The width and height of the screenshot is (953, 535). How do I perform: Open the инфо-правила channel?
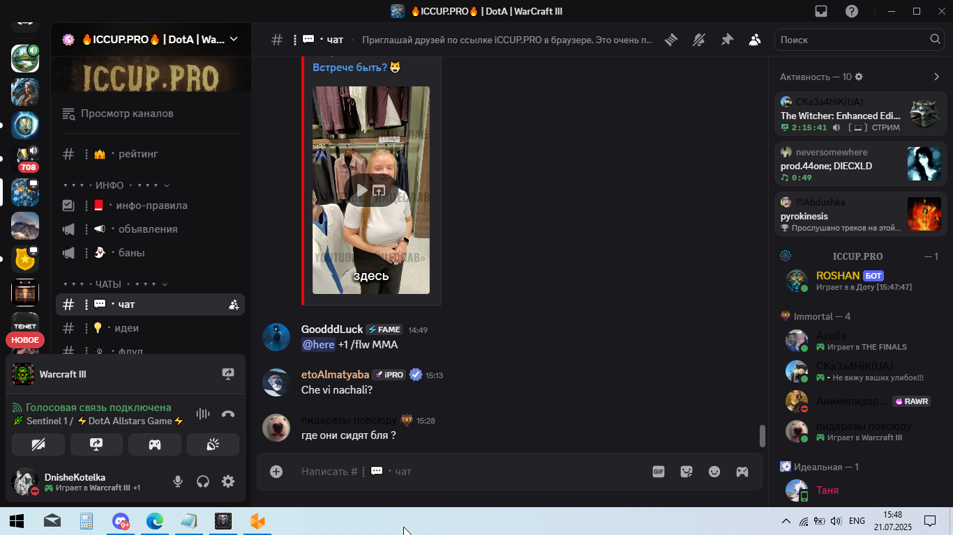[151, 206]
